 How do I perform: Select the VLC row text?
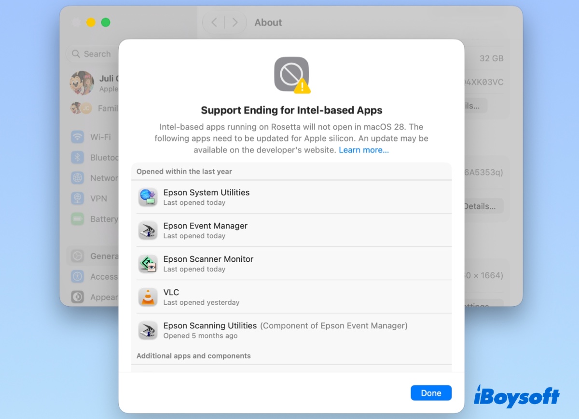click(x=171, y=292)
